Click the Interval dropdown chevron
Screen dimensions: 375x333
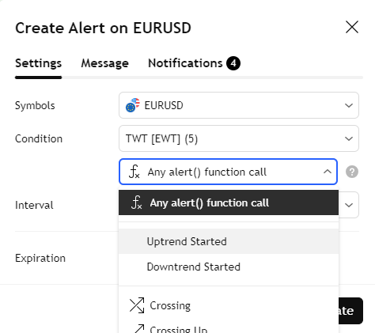pos(349,205)
